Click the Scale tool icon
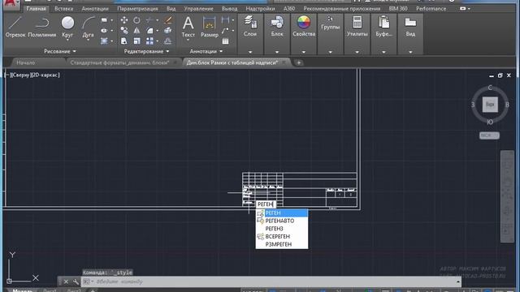Viewport: 520px width, 292px height. (x=136, y=41)
